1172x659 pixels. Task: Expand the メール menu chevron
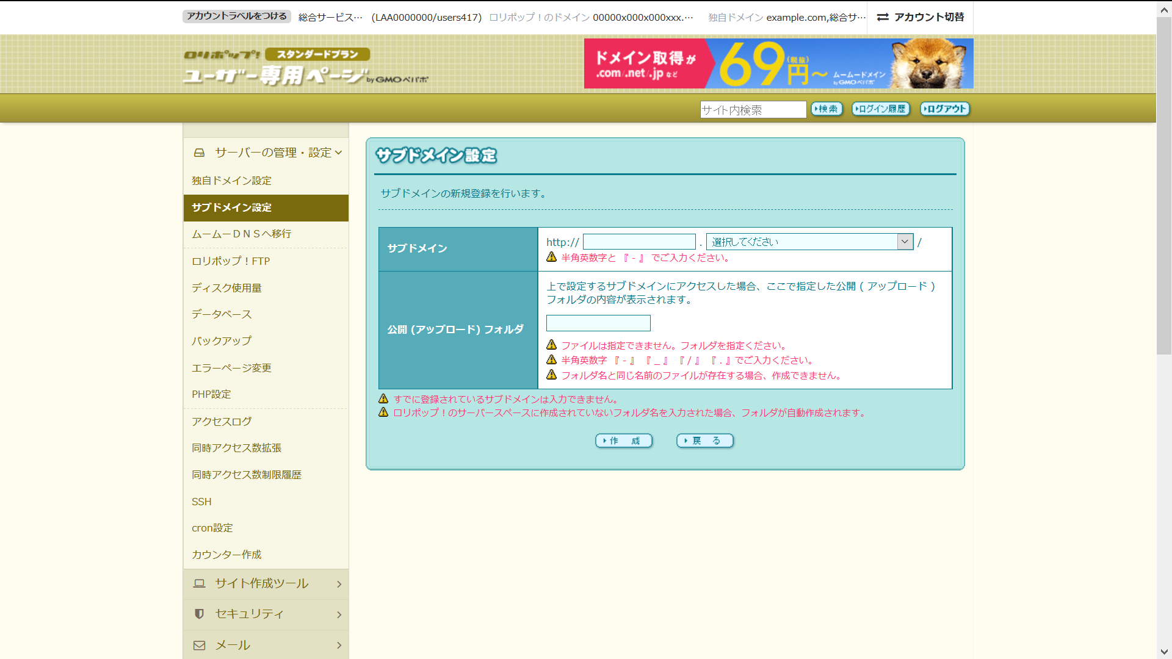click(x=339, y=645)
